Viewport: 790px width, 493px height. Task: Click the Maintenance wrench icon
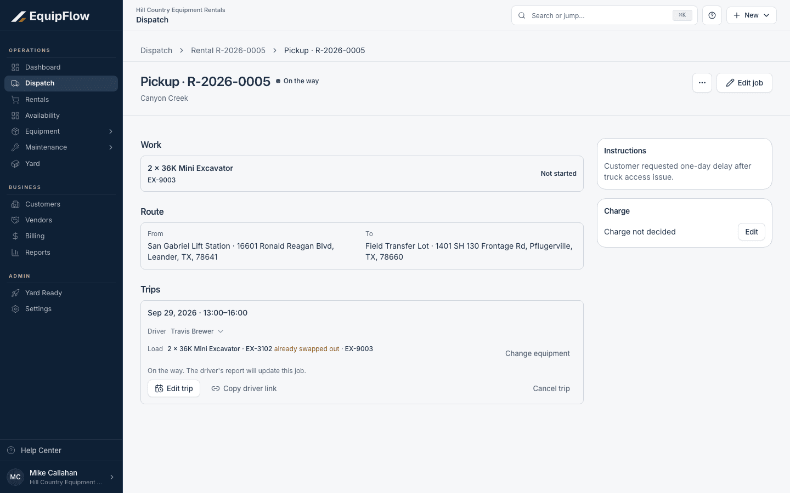pos(15,147)
